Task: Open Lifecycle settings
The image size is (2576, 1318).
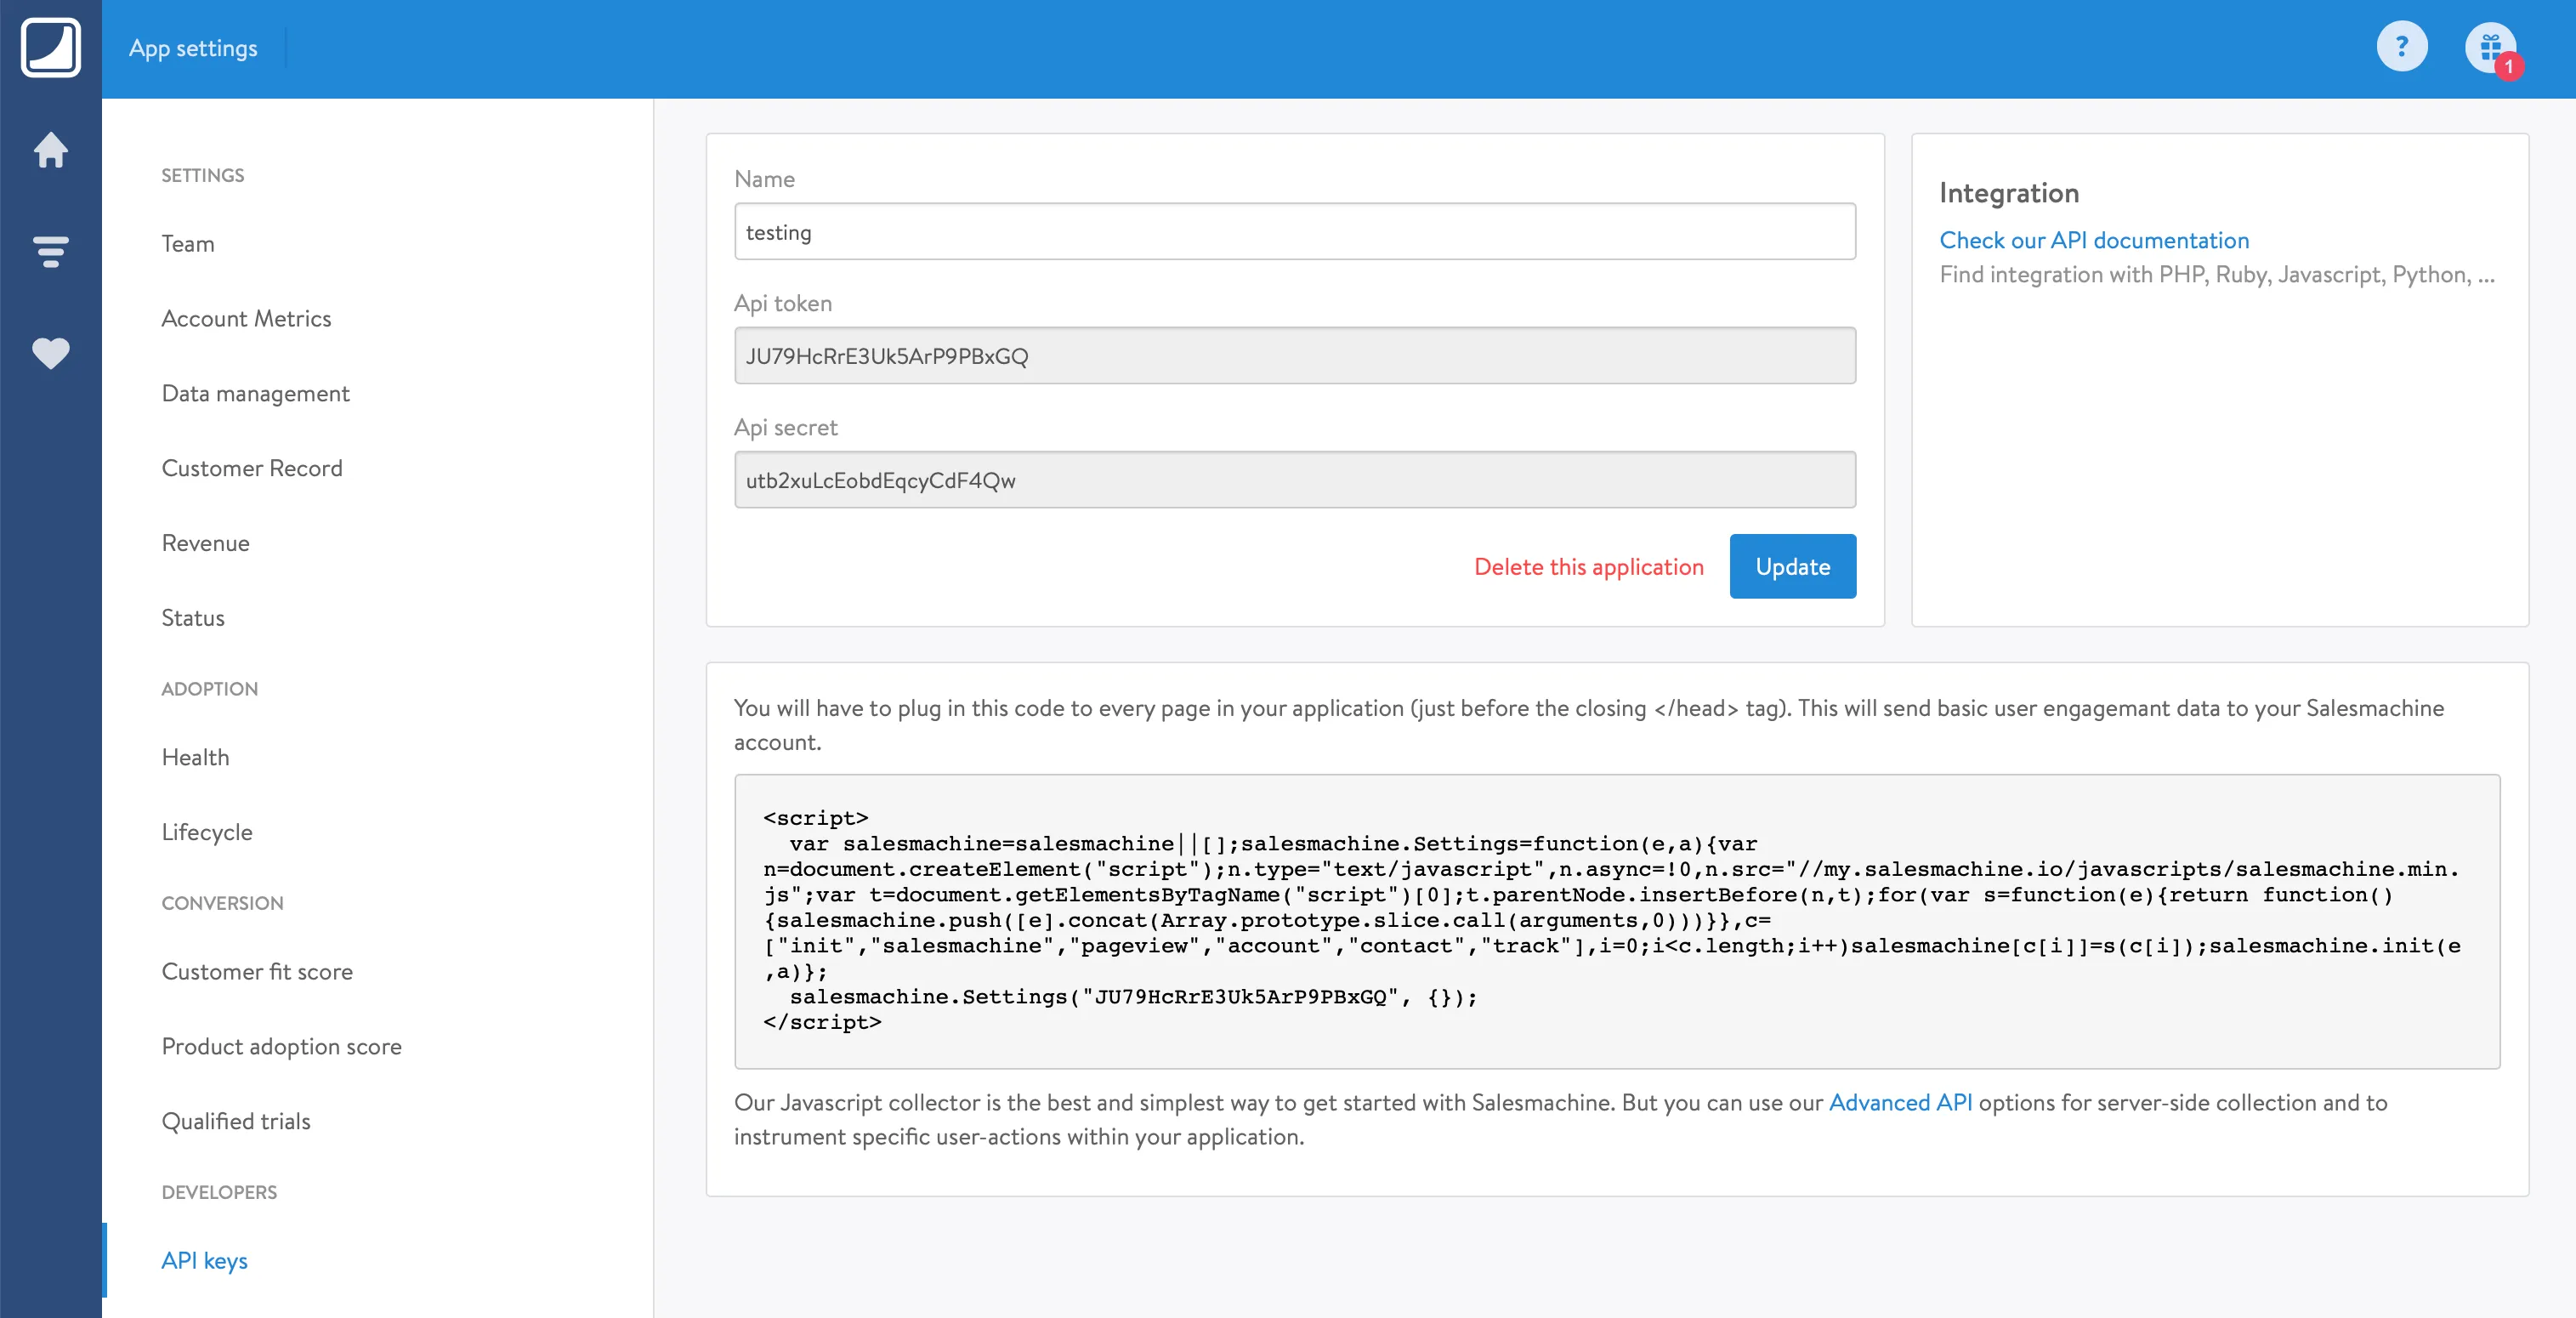Action: coord(207,832)
